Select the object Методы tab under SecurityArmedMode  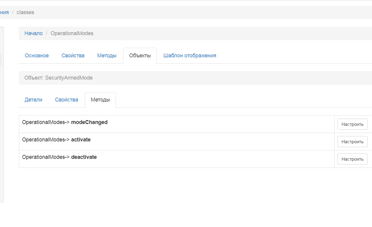pos(100,100)
